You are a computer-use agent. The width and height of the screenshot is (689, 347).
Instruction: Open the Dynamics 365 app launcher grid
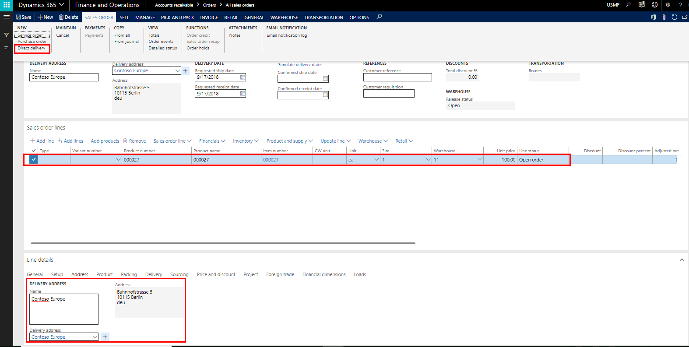coord(7,5)
